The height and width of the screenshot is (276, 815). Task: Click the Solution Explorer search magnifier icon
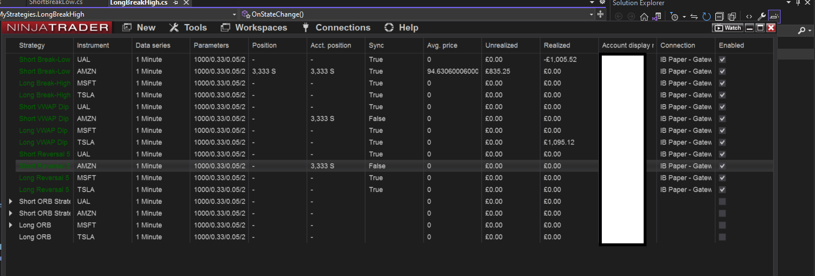tap(801, 30)
